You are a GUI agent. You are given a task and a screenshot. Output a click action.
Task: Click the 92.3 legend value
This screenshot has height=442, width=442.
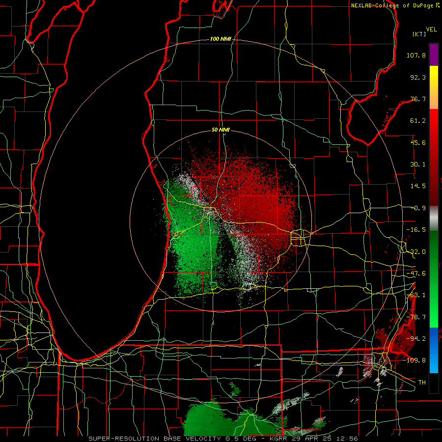point(418,77)
